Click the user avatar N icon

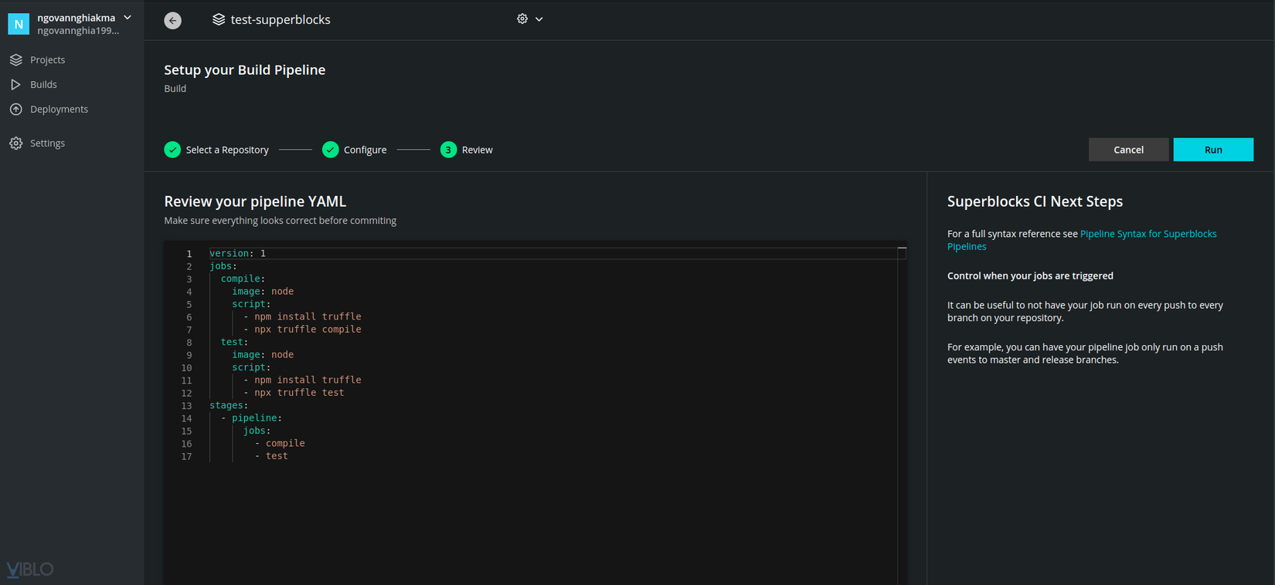pos(19,24)
